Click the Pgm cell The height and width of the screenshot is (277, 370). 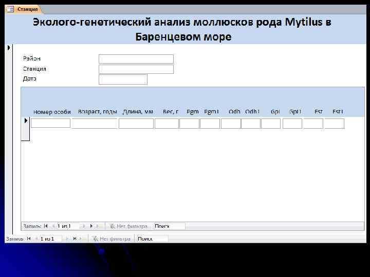pos(189,124)
